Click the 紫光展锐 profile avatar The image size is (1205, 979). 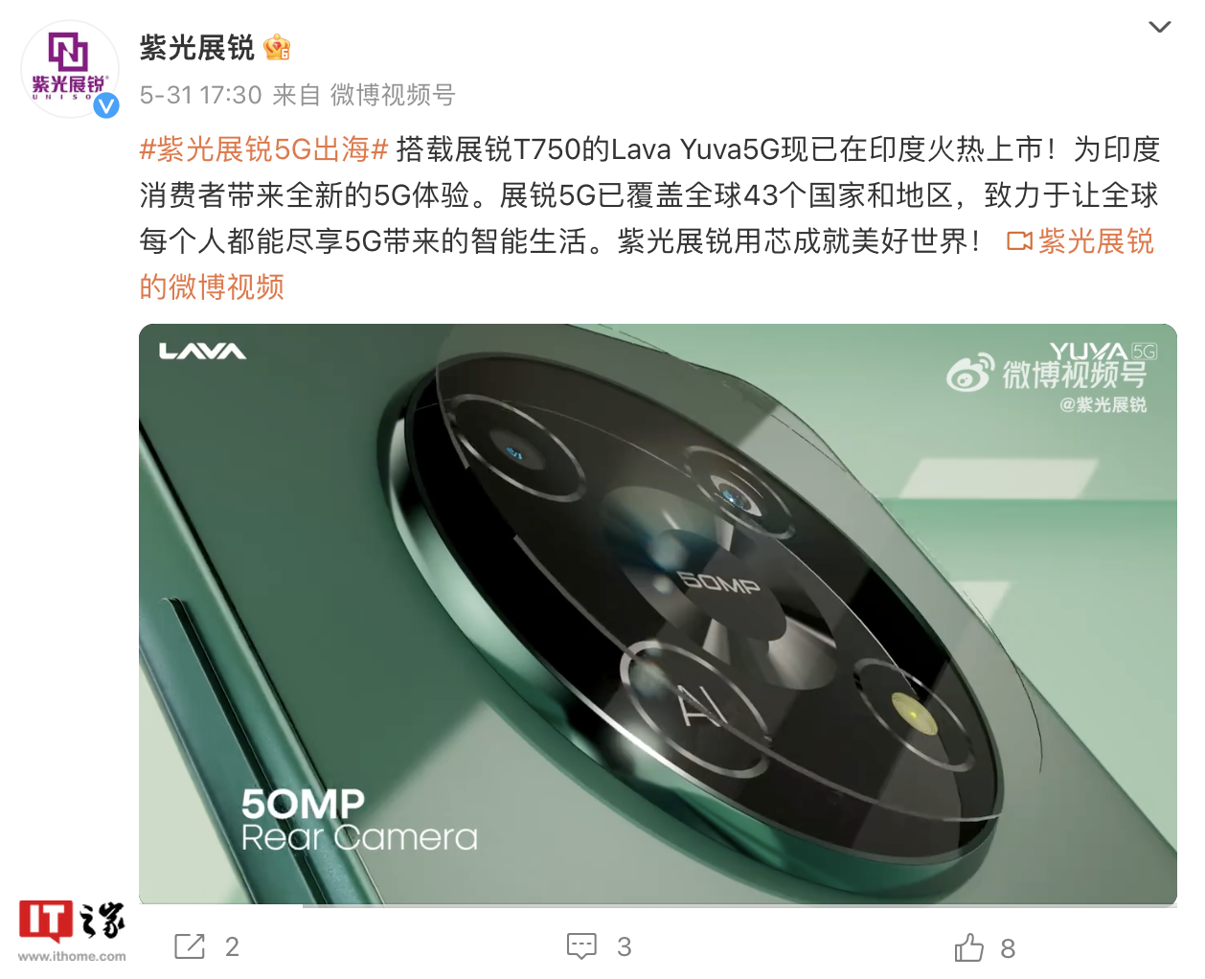tap(70, 70)
